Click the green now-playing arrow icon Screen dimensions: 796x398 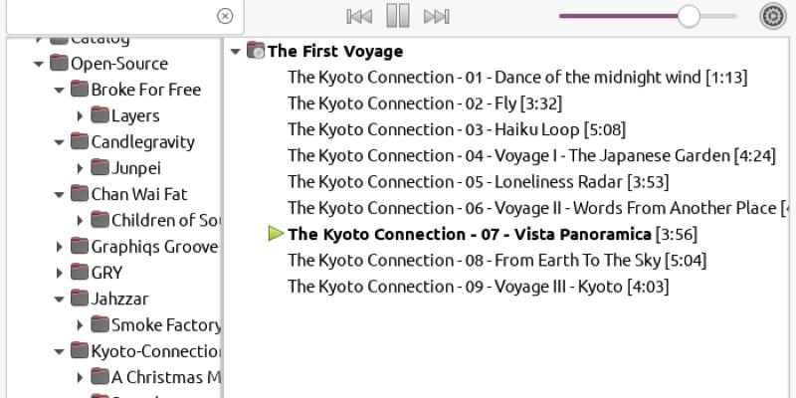click(x=277, y=234)
